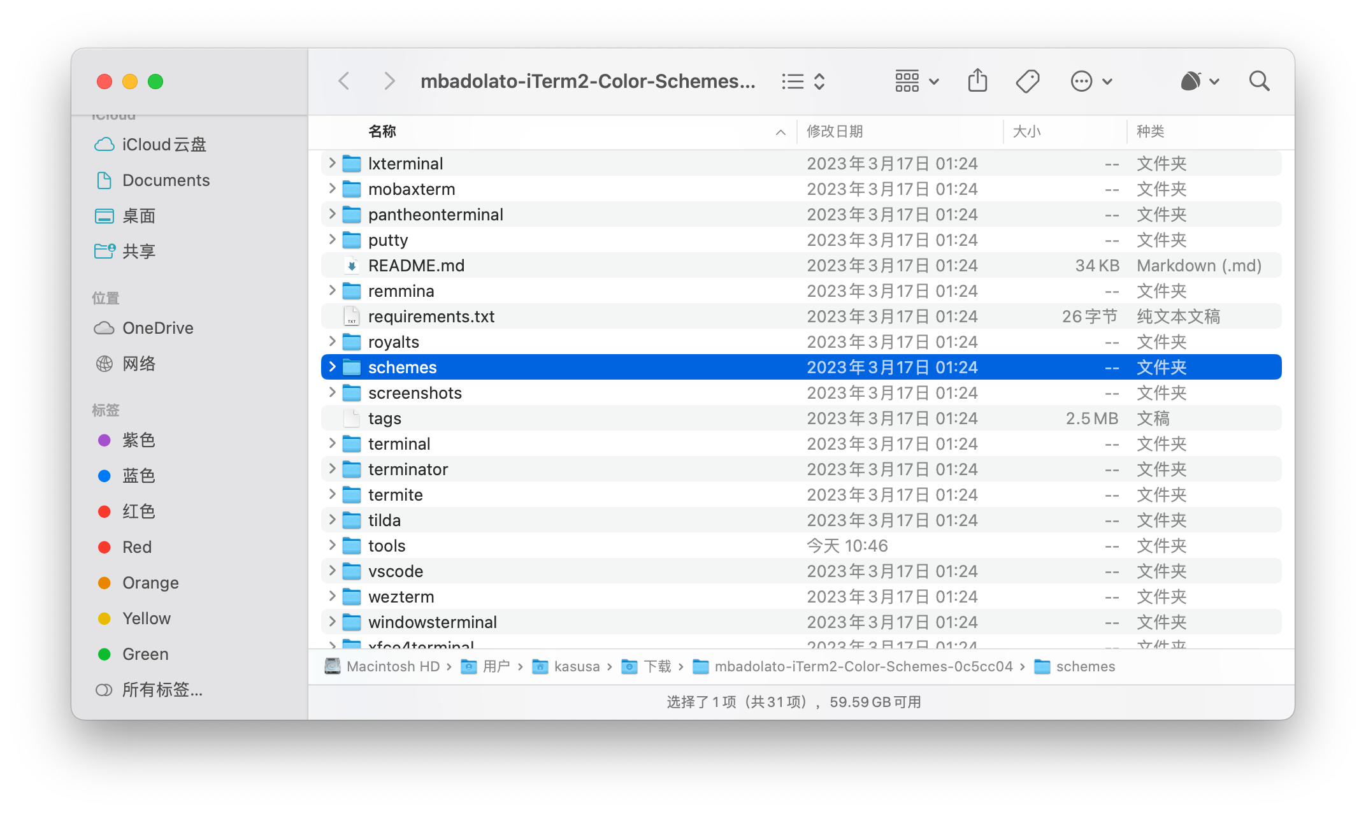
Task: Go forward with the right arrow
Action: tap(389, 81)
